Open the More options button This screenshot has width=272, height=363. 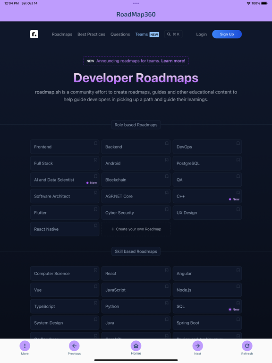point(25,346)
